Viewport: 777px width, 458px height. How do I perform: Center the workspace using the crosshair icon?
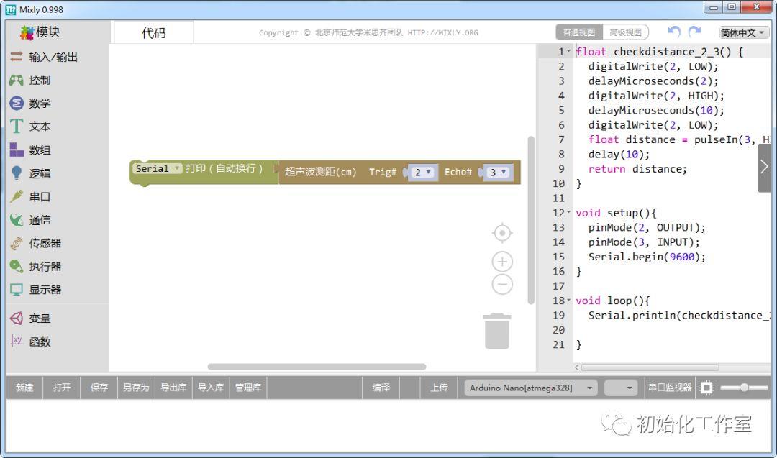(x=502, y=233)
